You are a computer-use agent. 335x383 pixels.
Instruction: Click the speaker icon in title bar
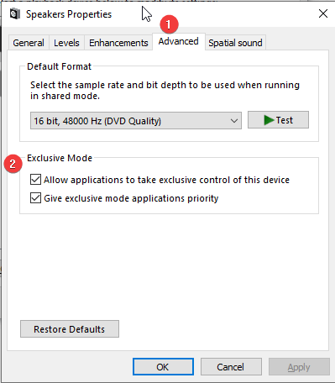point(15,13)
